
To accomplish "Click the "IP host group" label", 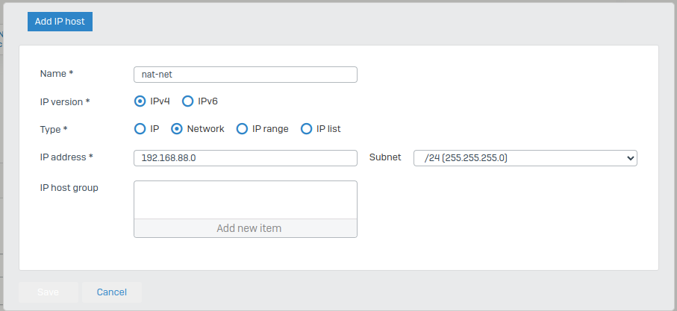I will [69, 187].
